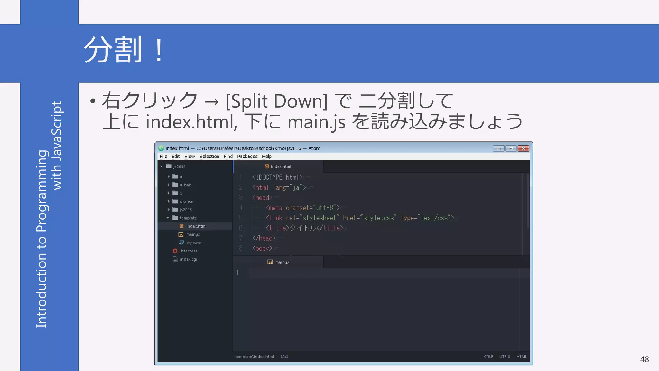Open .htaccess file in tree view
Viewport: 659px width, 371px height.
pyautogui.click(x=188, y=251)
